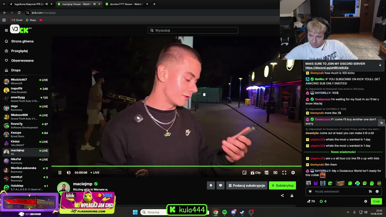This screenshot has height=217, width=386.
Task: Click the green Subskrybuj button
Action: click(x=282, y=185)
